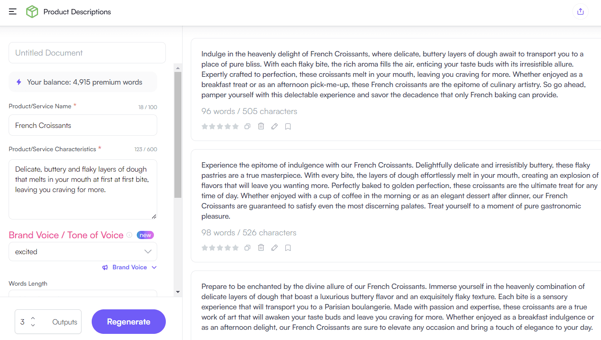Open the tone of voice dropdown showing excited
The image size is (601, 340).
[x=83, y=251]
